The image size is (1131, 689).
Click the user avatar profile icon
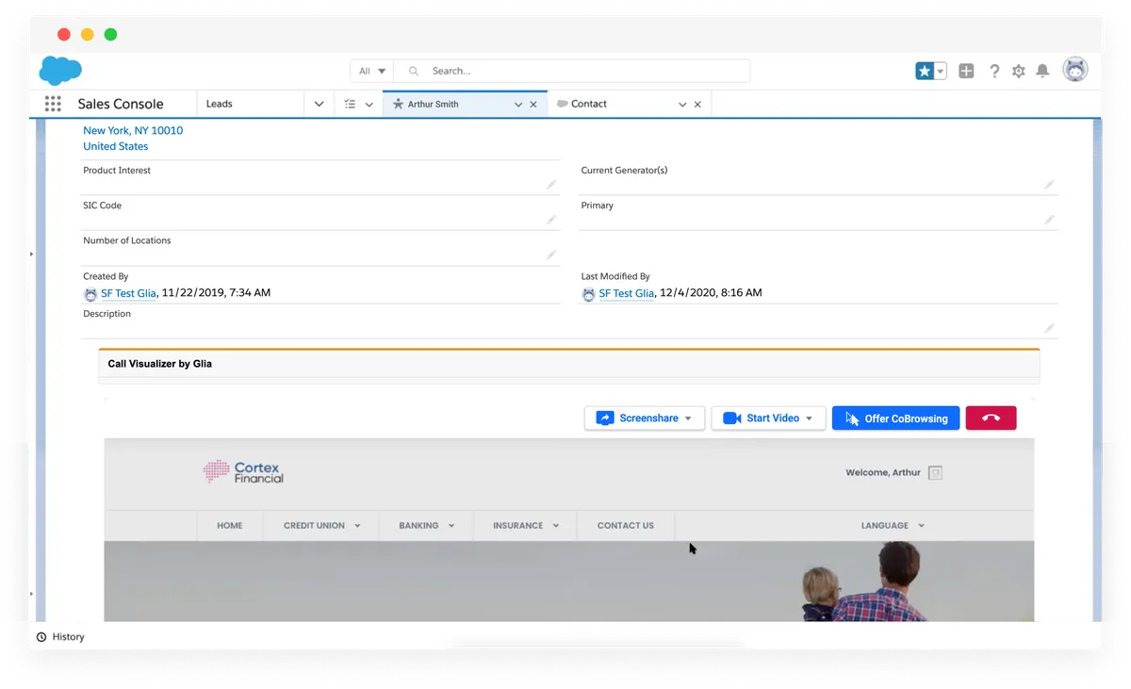click(x=1075, y=70)
